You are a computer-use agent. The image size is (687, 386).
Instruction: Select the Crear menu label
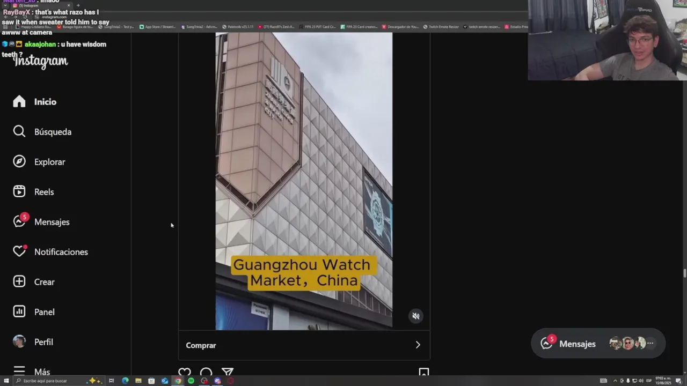click(45, 282)
